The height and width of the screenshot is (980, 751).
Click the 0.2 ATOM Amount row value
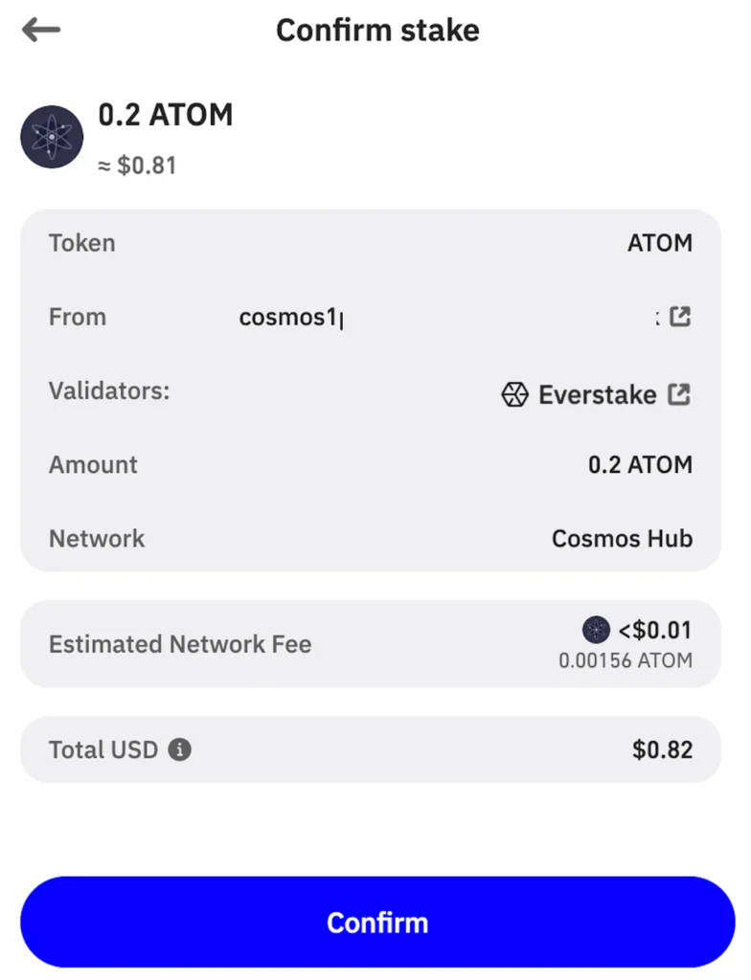coord(640,465)
